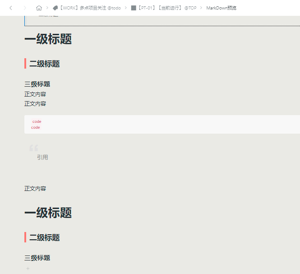
Task: Click the second 二级标题 heading
Action: (x=45, y=237)
